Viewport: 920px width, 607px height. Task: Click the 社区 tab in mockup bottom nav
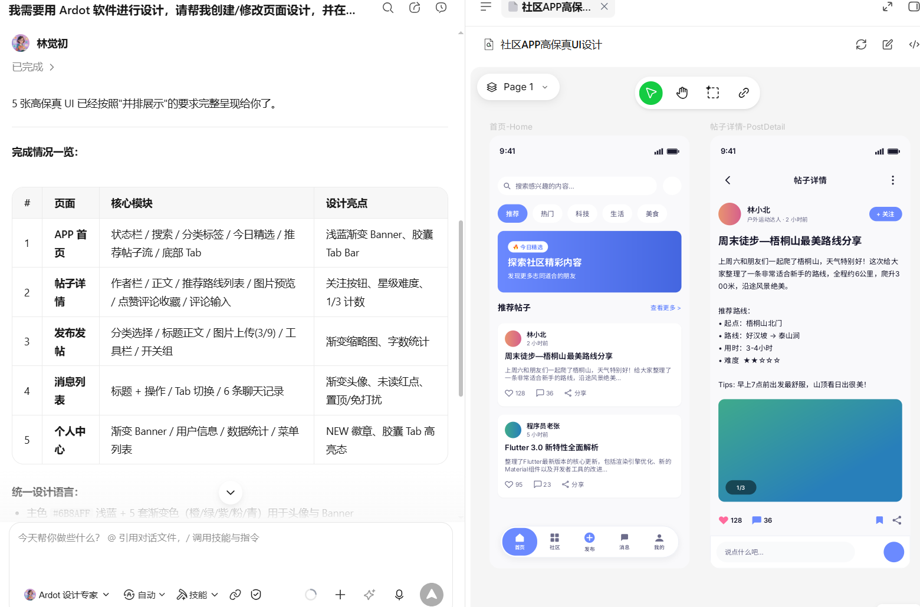coord(554,542)
